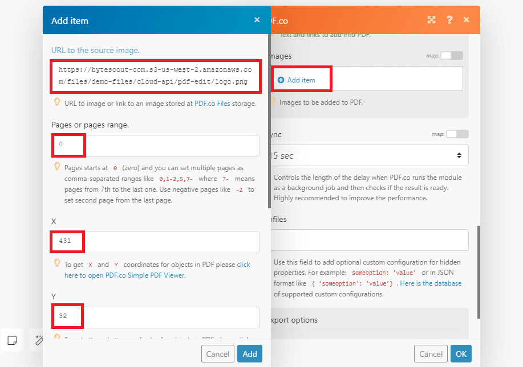523x367 pixels.
Task: Click the source image URL input field
Action: 155,76
